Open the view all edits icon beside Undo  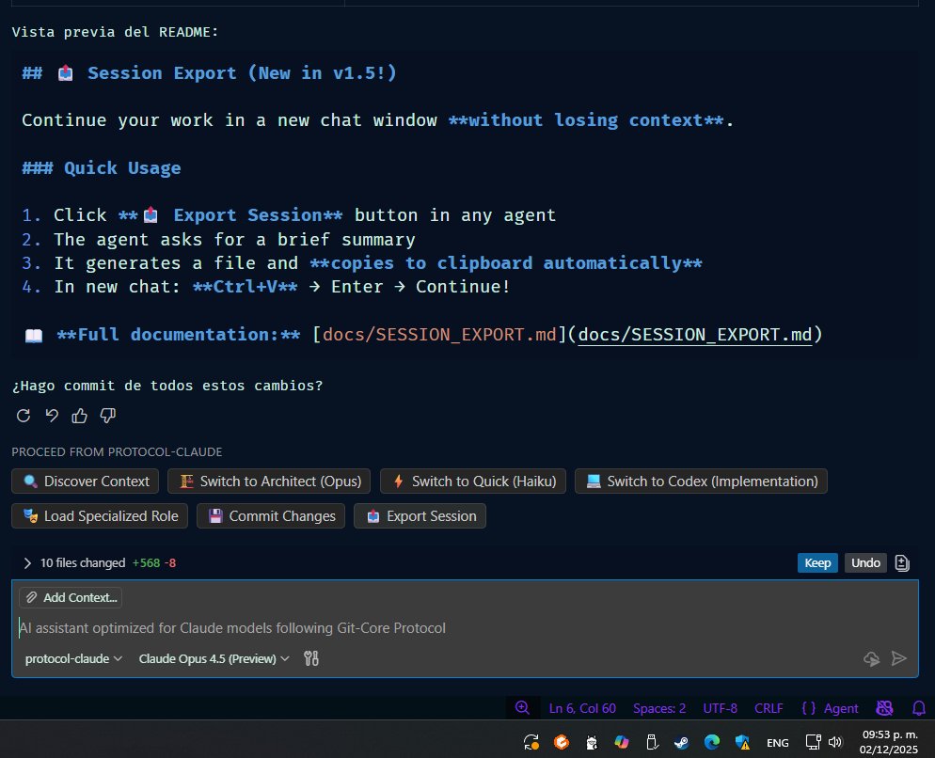902,563
